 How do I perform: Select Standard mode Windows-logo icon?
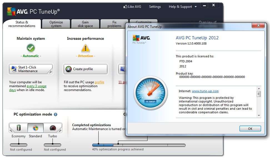tap(36, 128)
